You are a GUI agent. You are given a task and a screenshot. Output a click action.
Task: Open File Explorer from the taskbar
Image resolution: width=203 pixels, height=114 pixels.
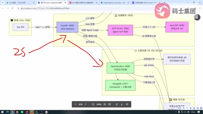point(17,112)
